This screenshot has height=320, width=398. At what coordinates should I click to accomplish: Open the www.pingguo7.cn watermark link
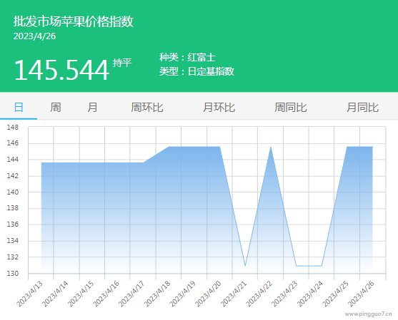pyautogui.click(x=368, y=314)
